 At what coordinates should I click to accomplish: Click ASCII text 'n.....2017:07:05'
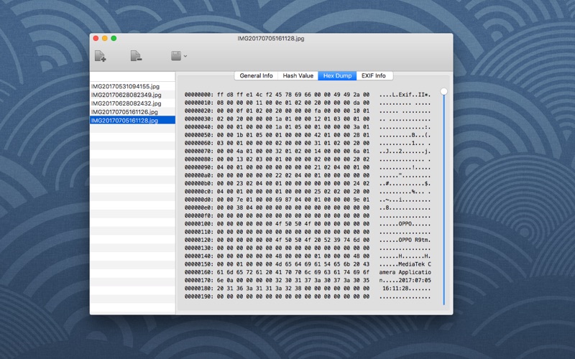click(405, 280)
